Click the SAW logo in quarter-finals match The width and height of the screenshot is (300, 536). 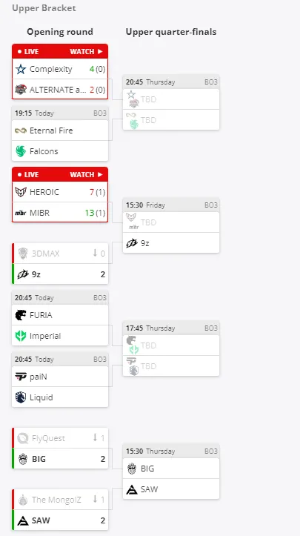pyautogui.click(x=132, y=489)
